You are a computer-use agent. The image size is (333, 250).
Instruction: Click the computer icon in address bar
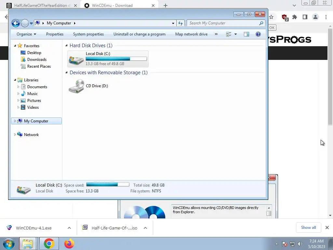(38, 23)
